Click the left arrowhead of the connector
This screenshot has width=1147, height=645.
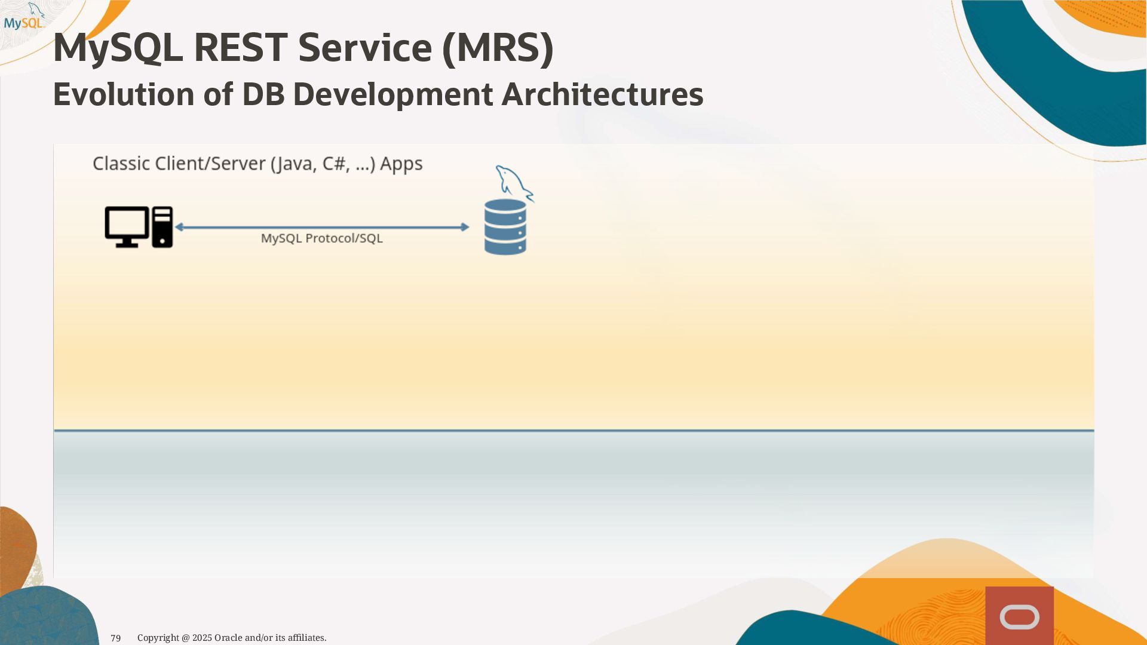point(179,227)
